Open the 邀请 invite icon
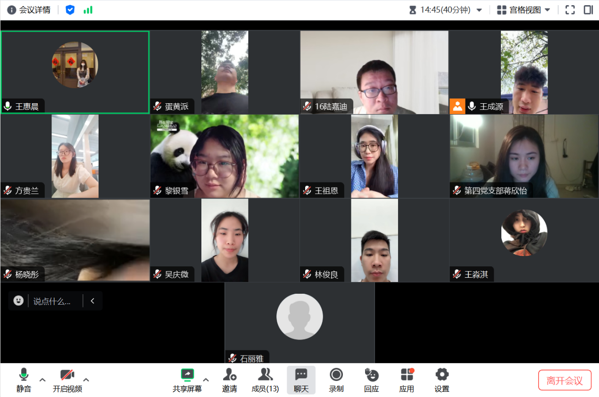Screen dimensions: 599x397 pos(230,380)
